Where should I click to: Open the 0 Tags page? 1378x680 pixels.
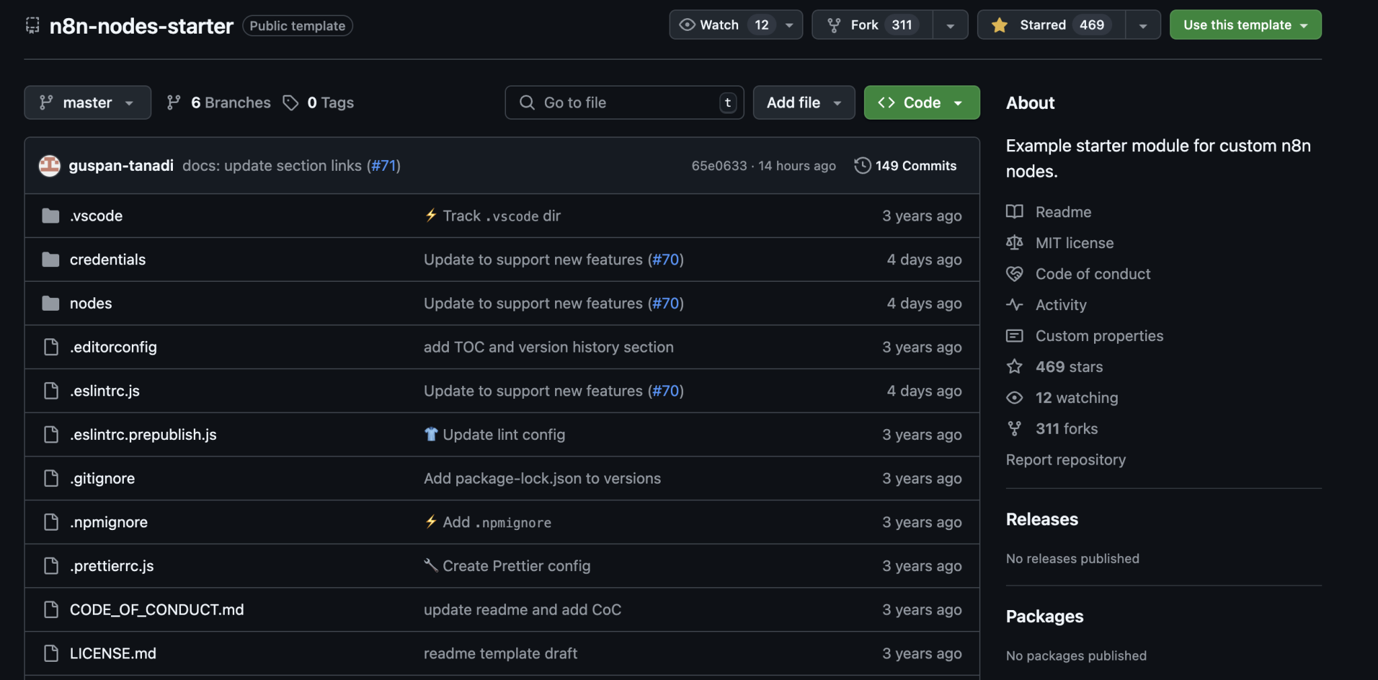coord(317,102)
